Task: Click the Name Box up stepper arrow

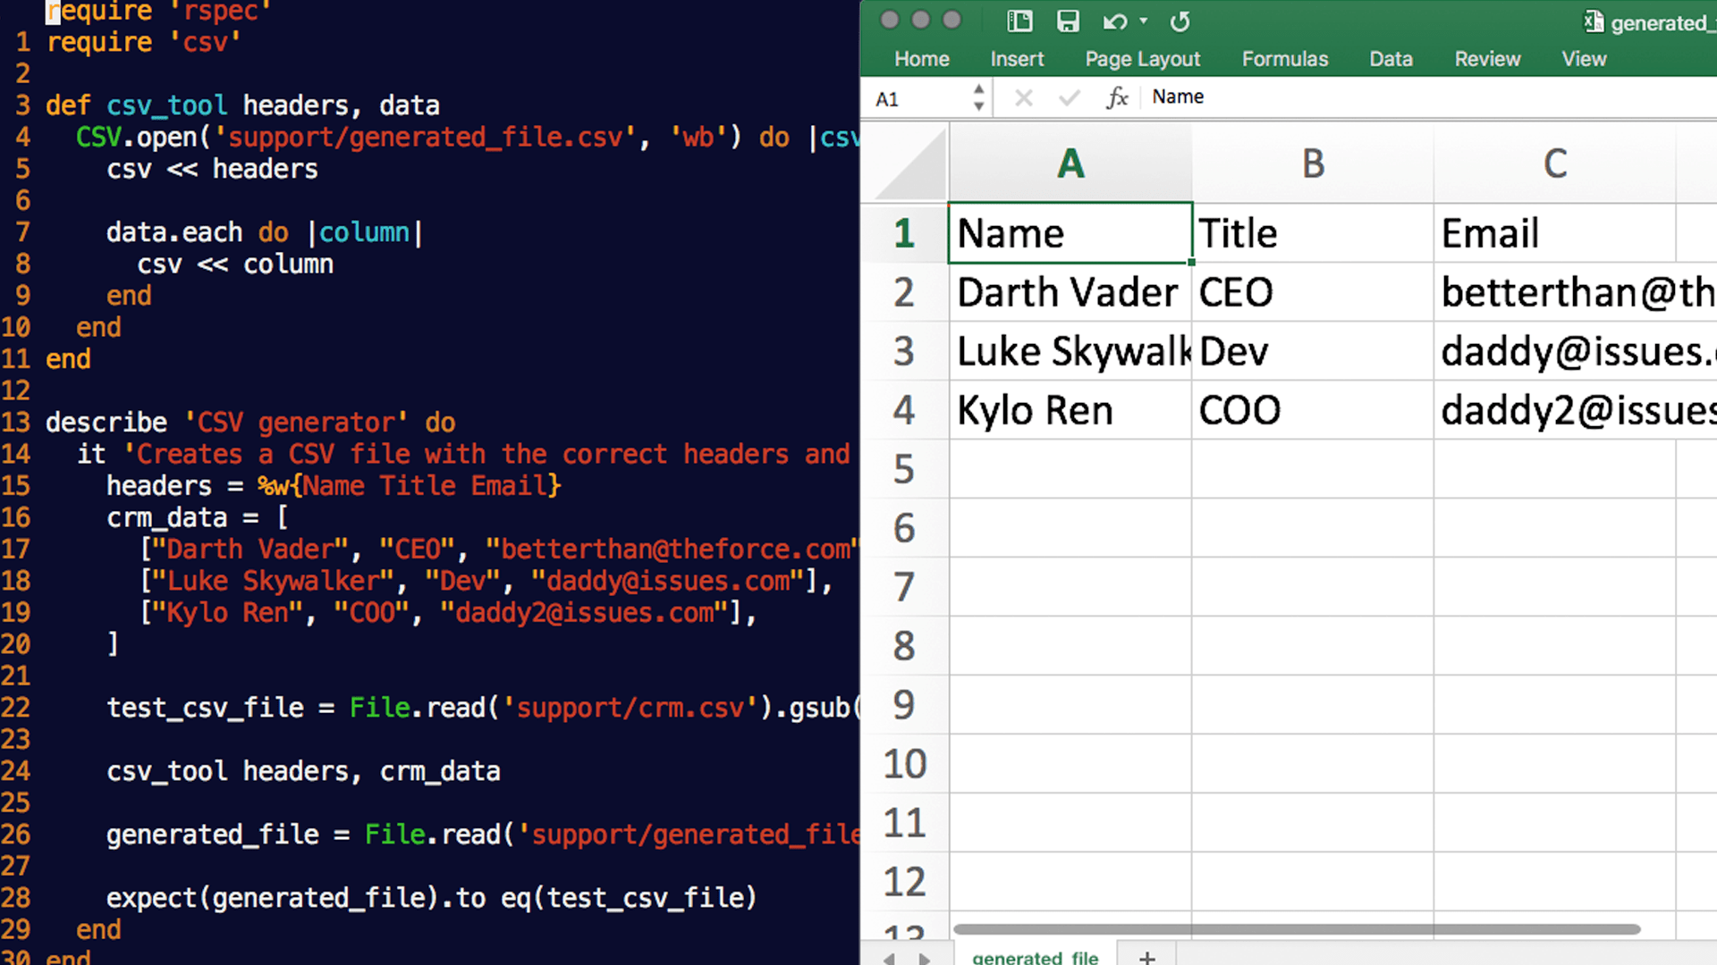Action: [977, 89]
